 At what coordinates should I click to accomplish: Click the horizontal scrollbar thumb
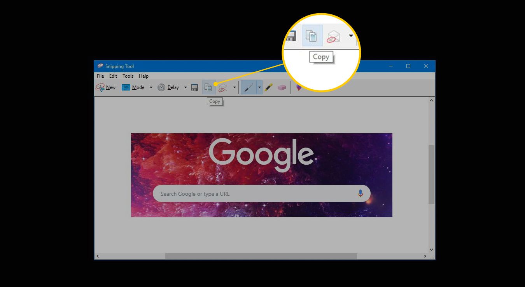(x=261, y=256)
